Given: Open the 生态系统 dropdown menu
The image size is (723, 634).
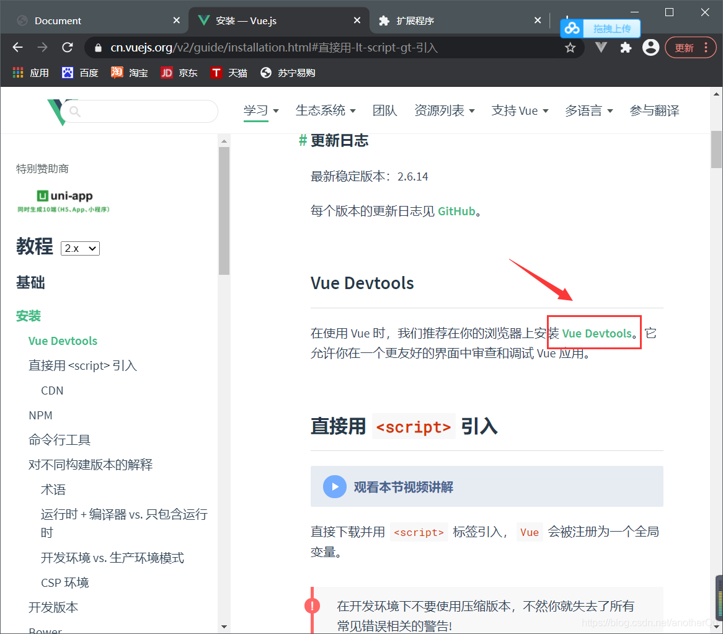Looking at the screenshot, I should 326,111.
